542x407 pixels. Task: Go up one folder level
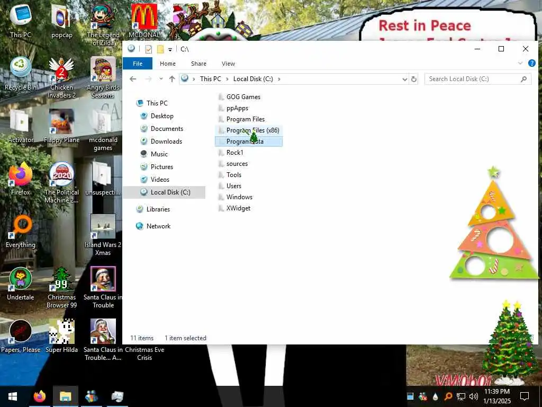tap(172, 79)
